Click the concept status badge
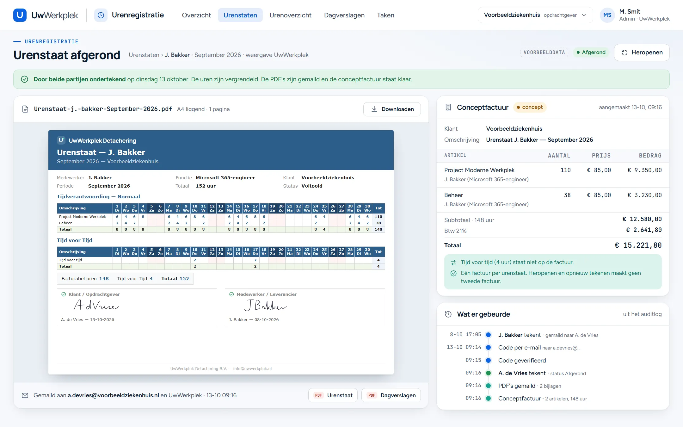Image resolution: width=683 pixels, height=427 pixels. [530, 107]
